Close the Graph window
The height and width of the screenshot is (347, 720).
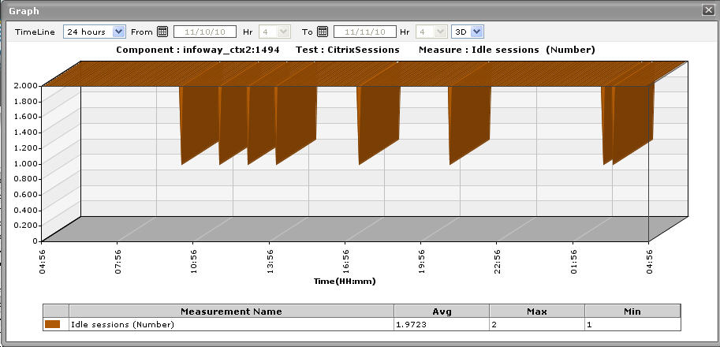point(709,10)
